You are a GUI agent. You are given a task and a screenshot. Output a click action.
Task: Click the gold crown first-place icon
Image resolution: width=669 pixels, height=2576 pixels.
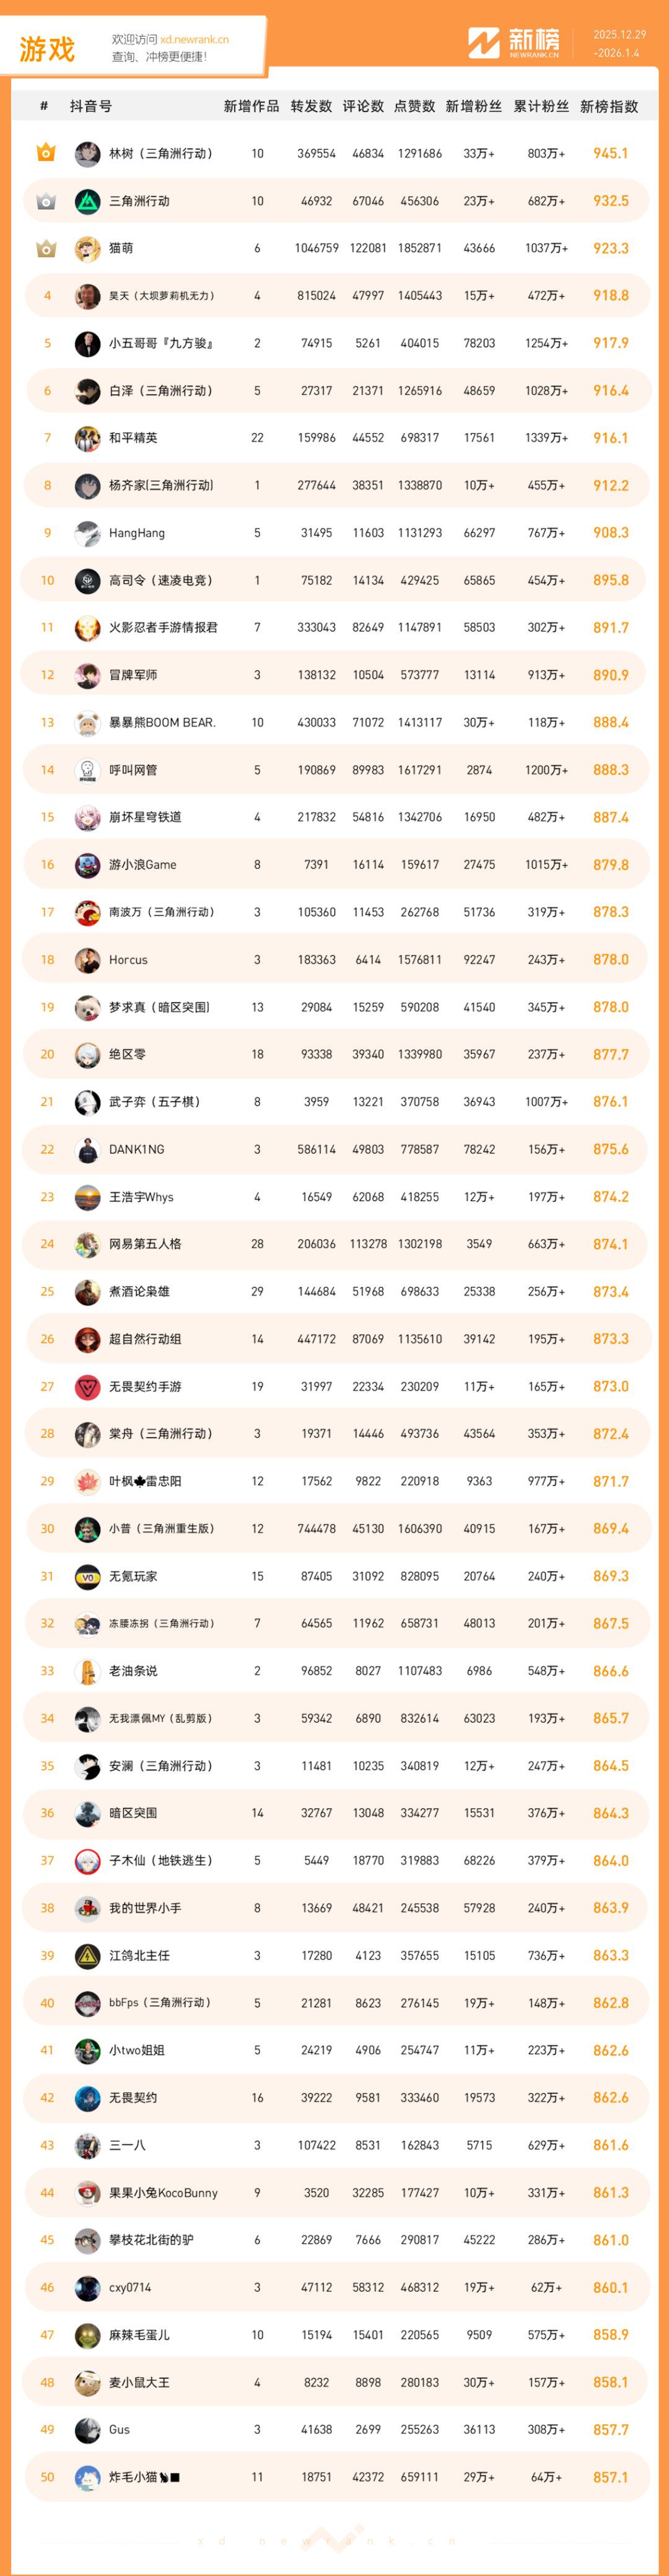click(x=46, y=153)
